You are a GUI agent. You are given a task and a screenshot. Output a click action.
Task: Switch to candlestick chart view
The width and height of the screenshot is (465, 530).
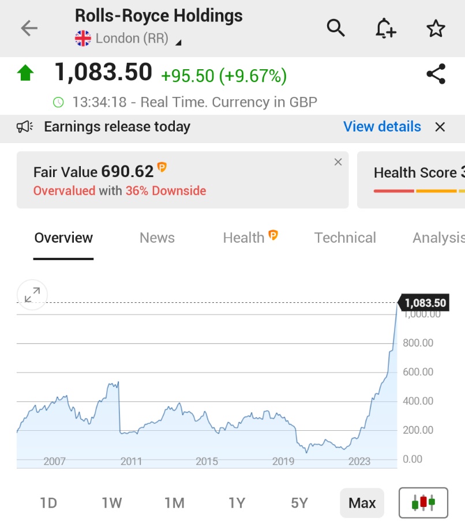(423, 503)
